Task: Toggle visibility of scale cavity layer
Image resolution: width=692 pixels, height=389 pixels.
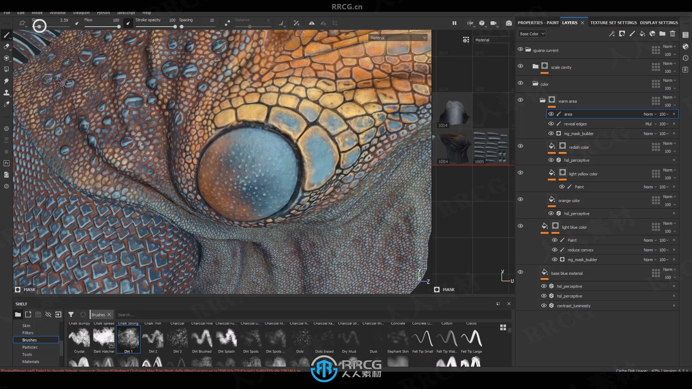Action: tap(520, 66)
